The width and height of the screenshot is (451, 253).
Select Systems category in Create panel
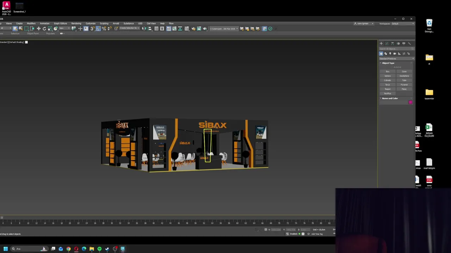click(408, 54)
